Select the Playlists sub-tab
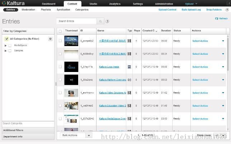 (46, 10)
